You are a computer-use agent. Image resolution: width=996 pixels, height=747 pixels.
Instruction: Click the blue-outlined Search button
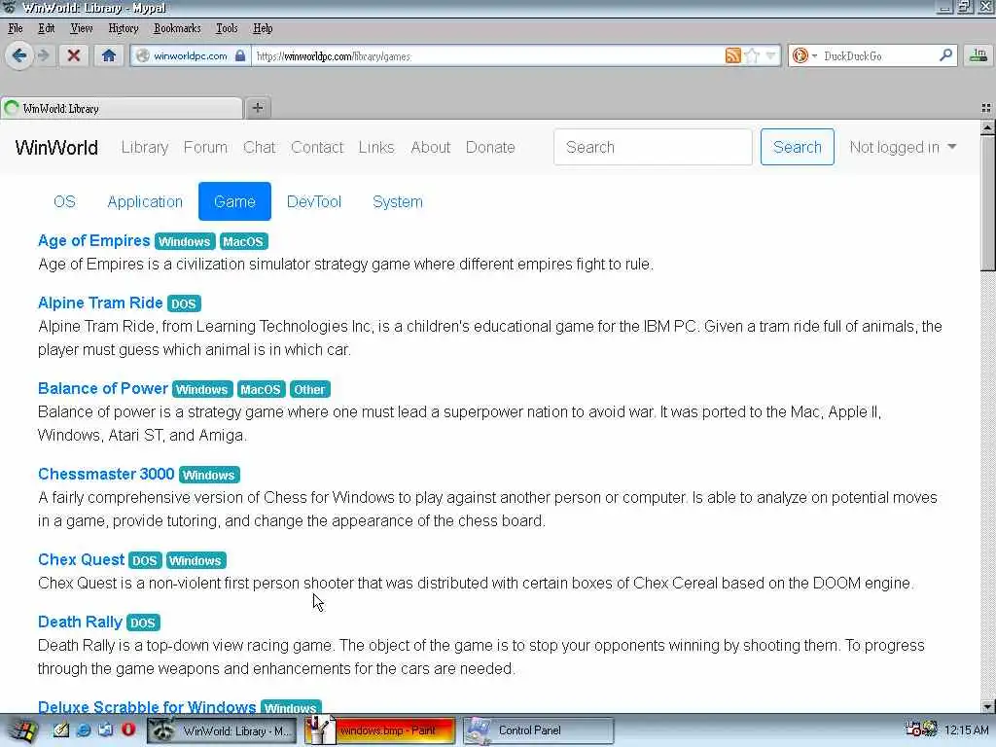pos(798,148)
